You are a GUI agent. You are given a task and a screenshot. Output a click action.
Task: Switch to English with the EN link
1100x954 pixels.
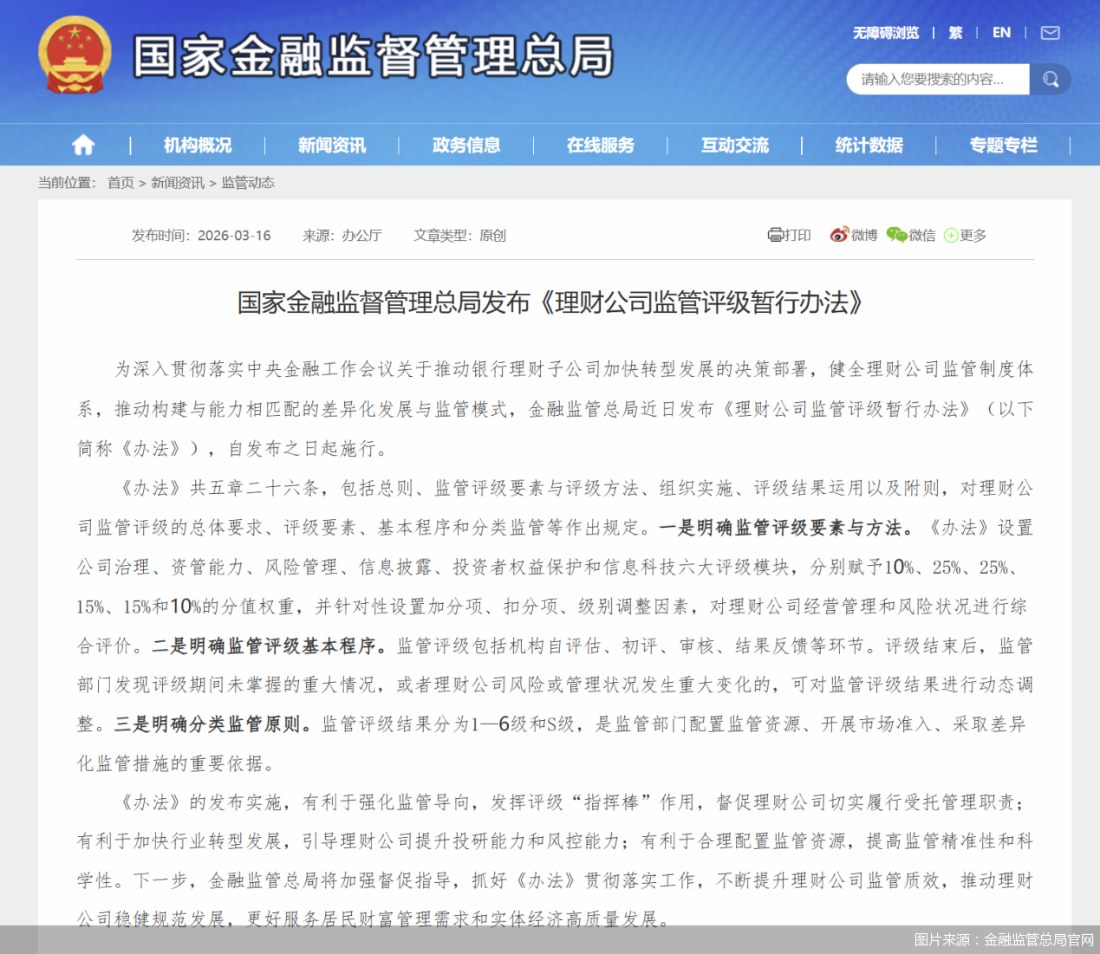coord(1001,33)
